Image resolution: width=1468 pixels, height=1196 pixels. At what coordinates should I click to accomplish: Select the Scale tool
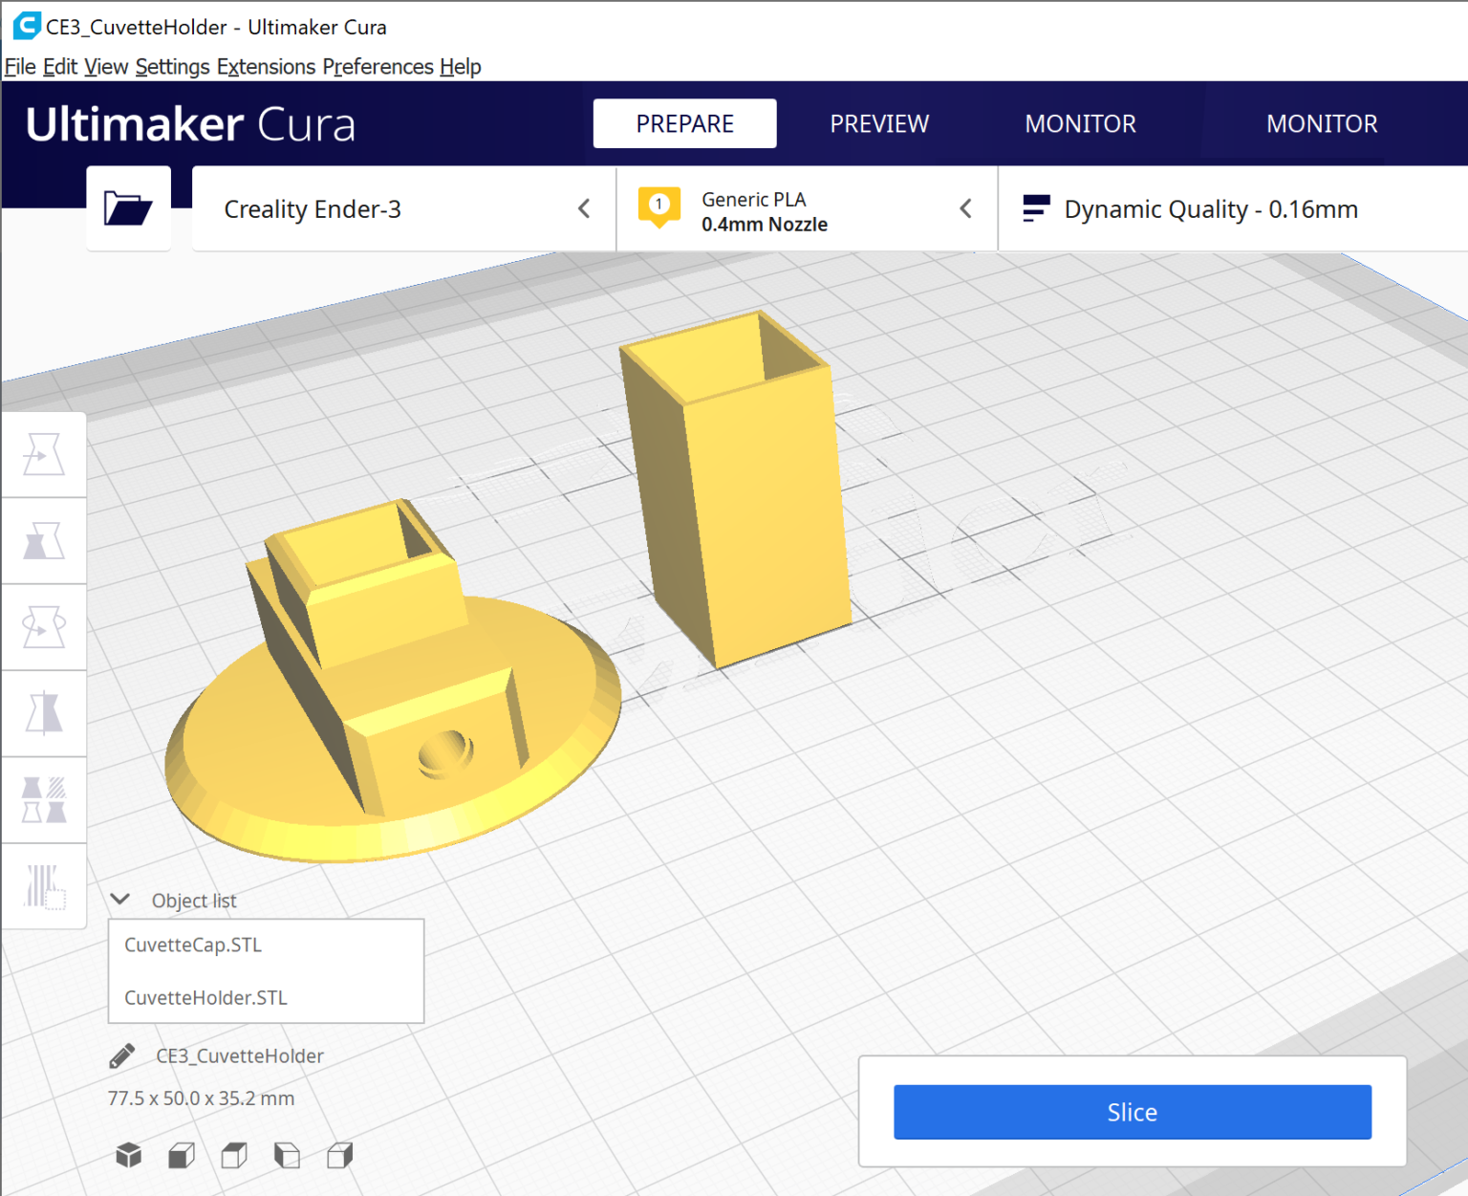(x=43, y=541)
